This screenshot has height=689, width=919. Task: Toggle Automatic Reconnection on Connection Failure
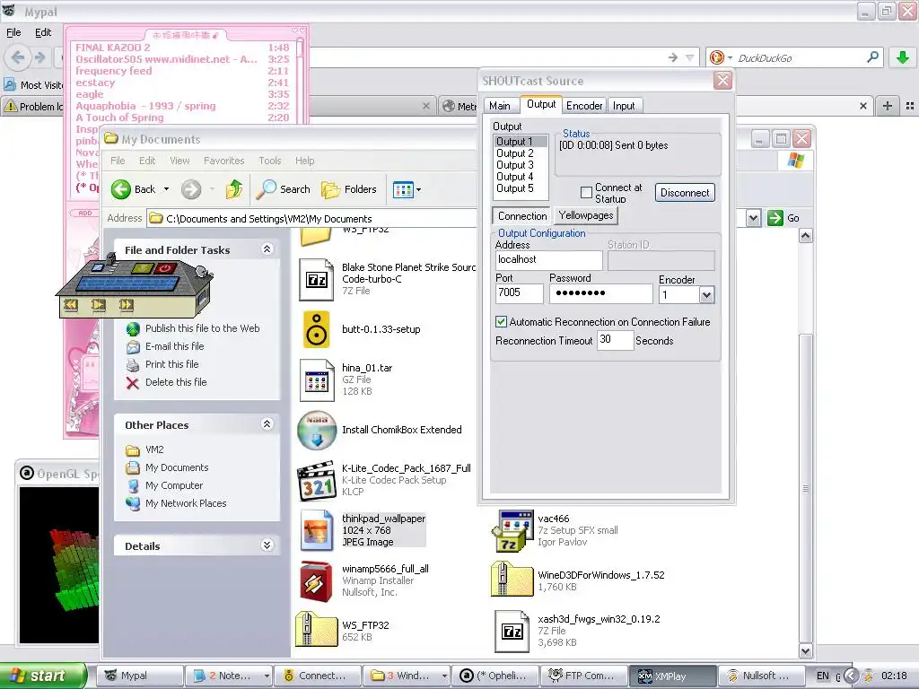(501, 322)
